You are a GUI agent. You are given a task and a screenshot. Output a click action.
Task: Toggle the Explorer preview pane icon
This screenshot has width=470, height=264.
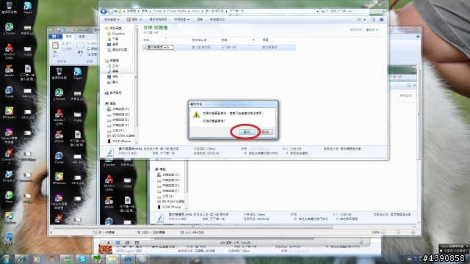click(373, 20)
